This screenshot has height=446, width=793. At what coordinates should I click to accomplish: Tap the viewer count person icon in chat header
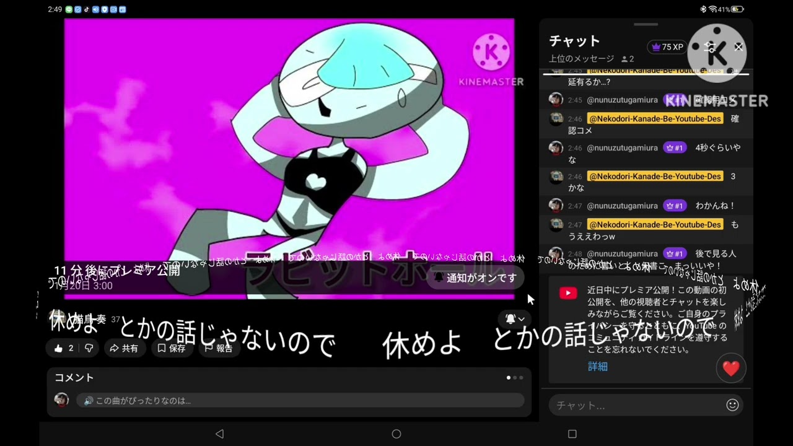[x=624, y=59]
